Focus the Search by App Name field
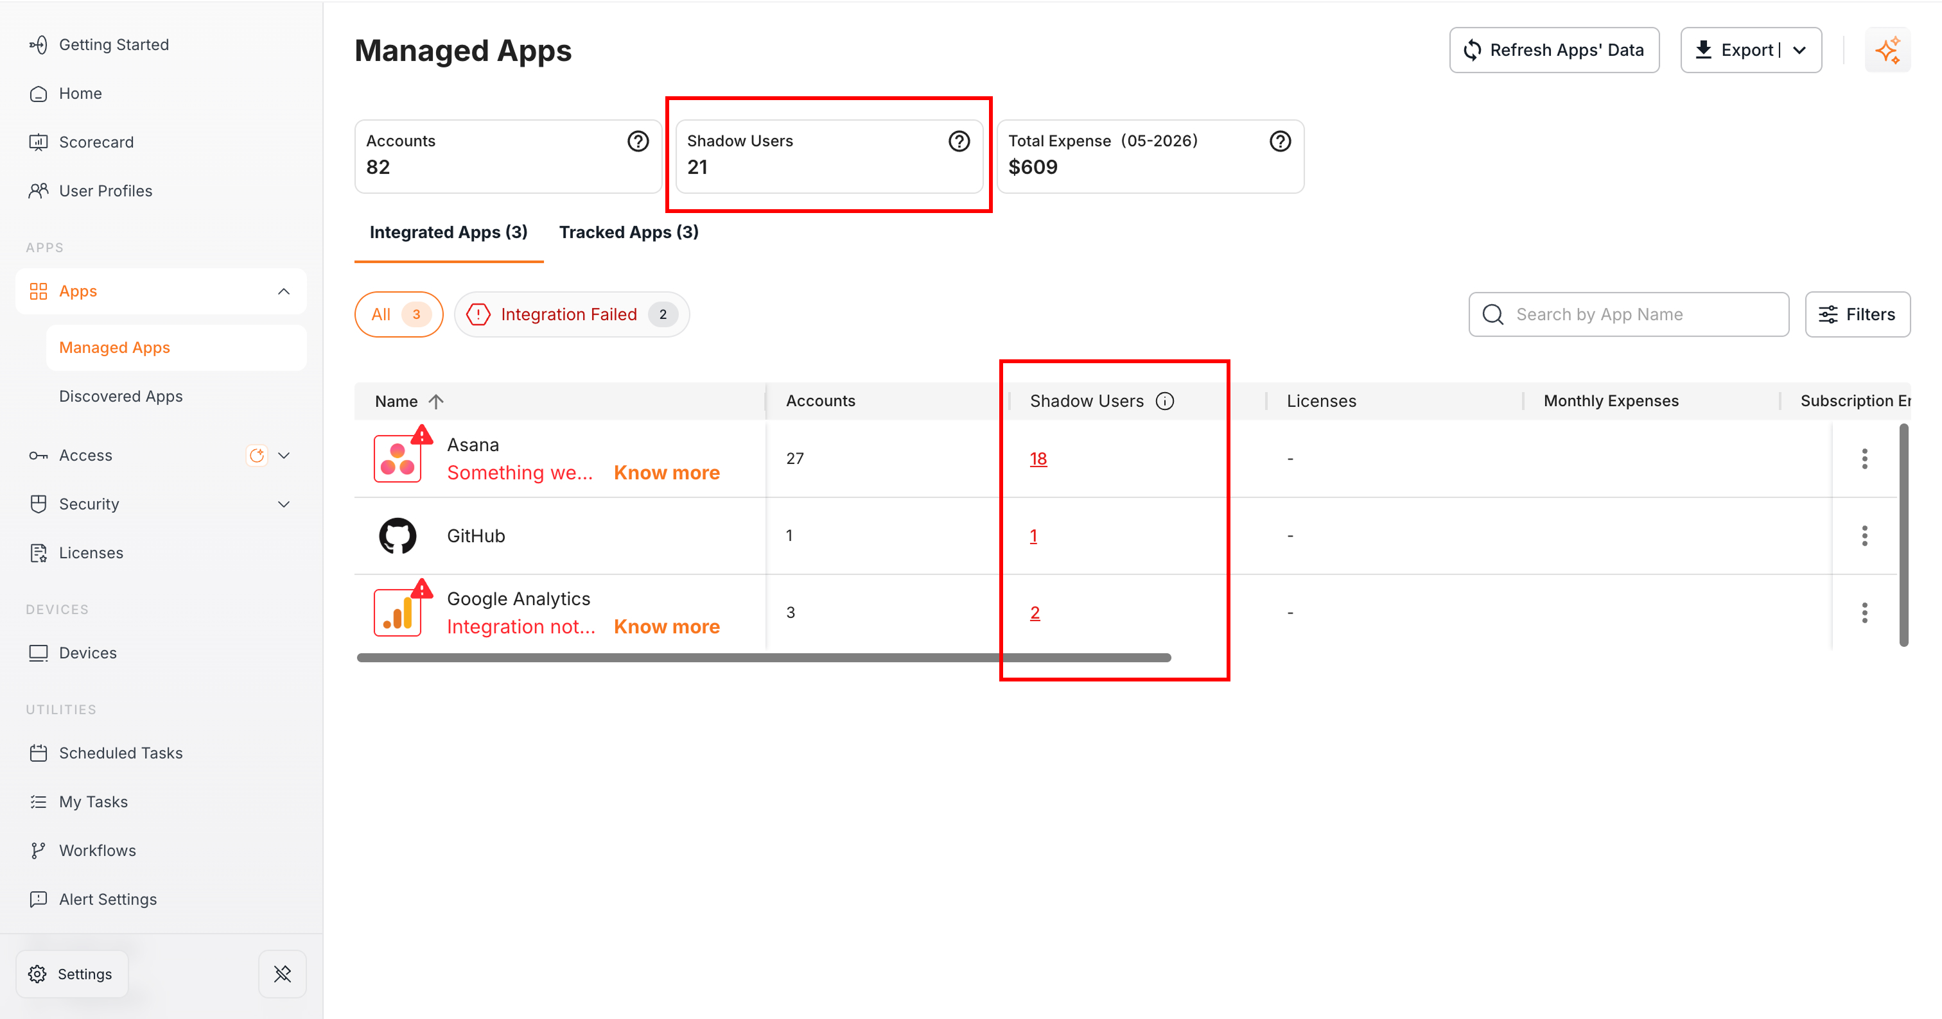 point(1629,315)
